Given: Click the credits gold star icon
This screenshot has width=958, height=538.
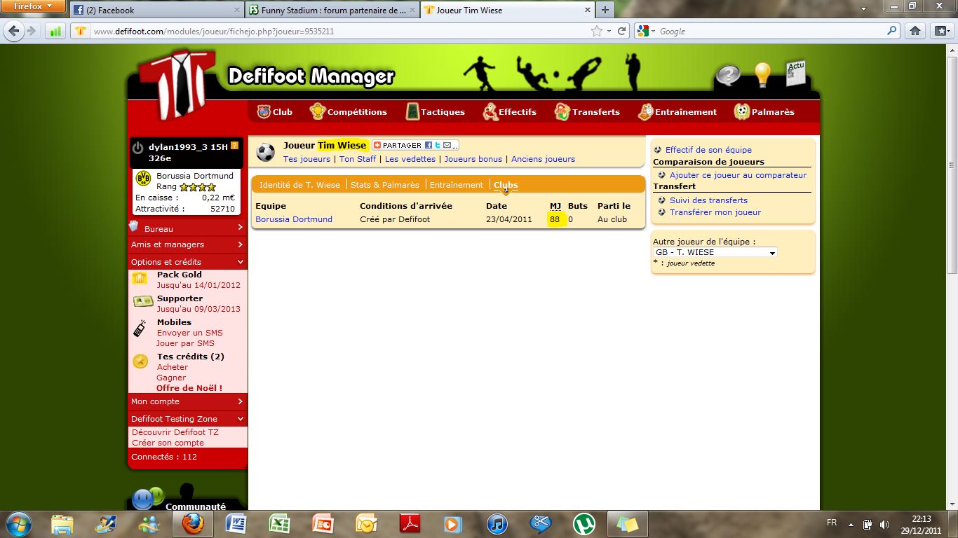Looking at the screenshot, I should pyautogui.click(x=141, y=361).
